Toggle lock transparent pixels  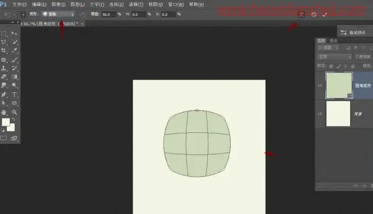pyautogui.click(x=331, y=66)
